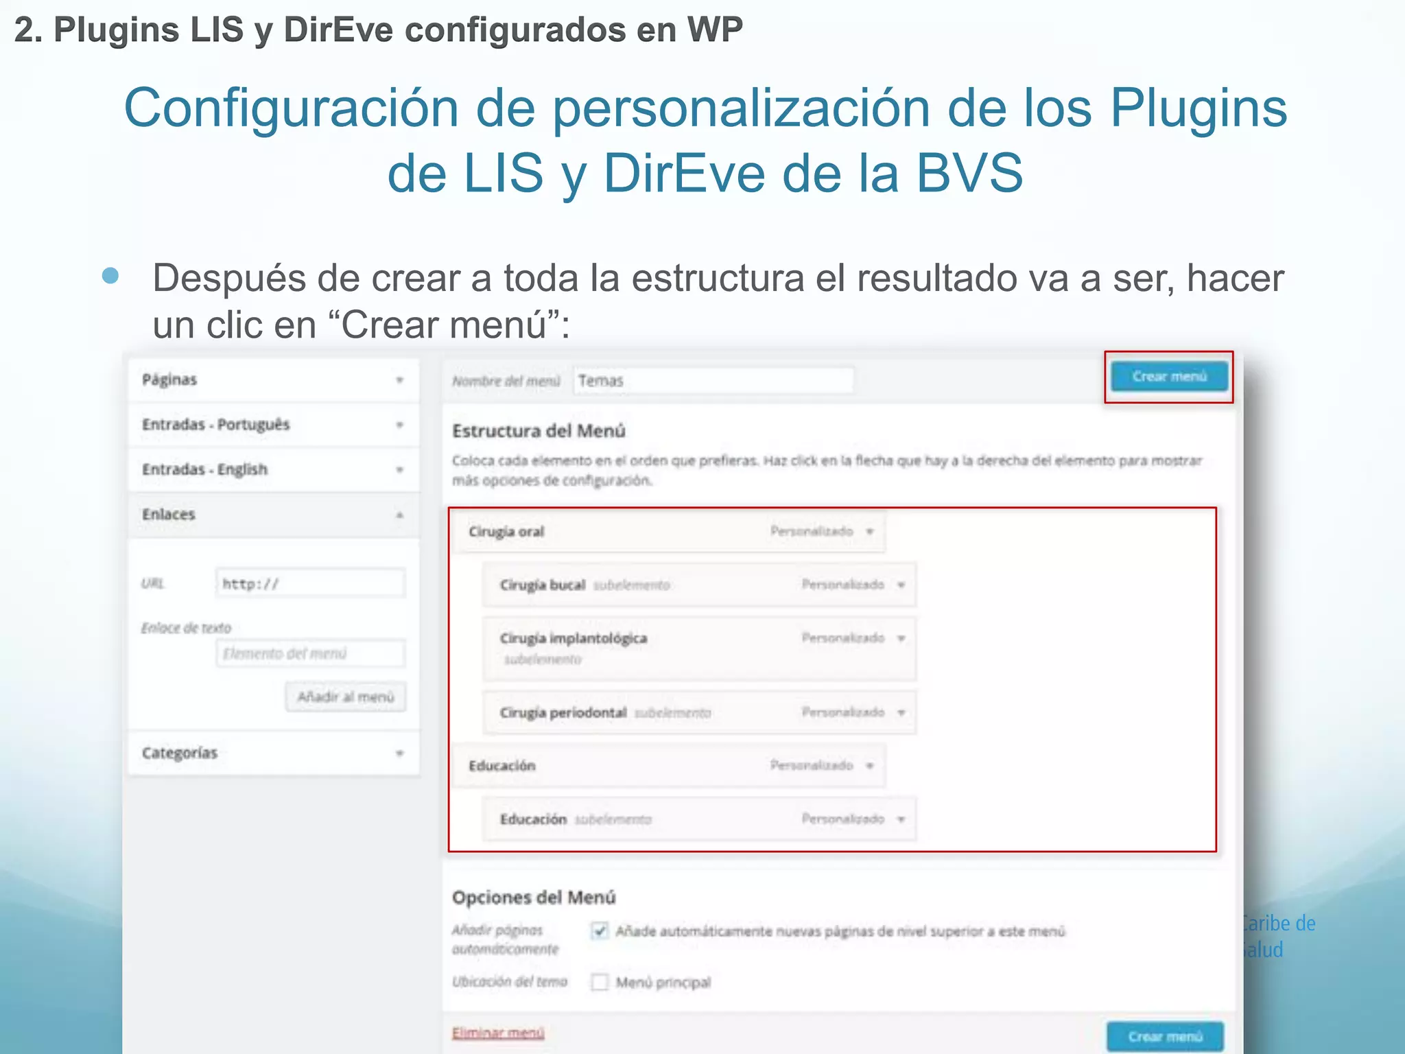Click the Cirugía oral menu item label
The image size is (1405, 1054).
pos(506,532)
